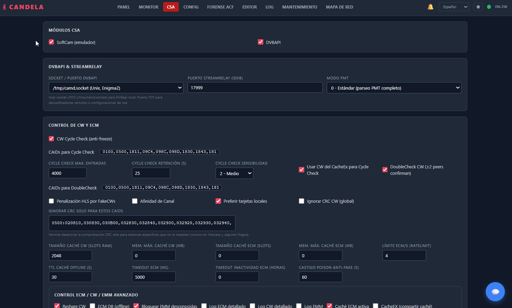Click the Límite ECM/s ratelimit field

click(404, 256)
